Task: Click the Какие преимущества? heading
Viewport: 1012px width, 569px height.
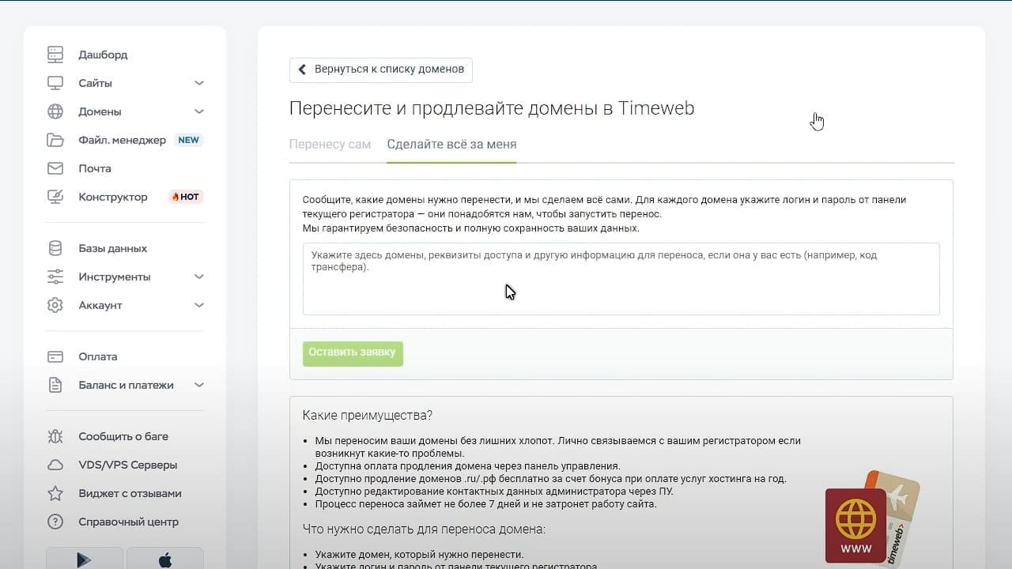Action: pos(368,416)
